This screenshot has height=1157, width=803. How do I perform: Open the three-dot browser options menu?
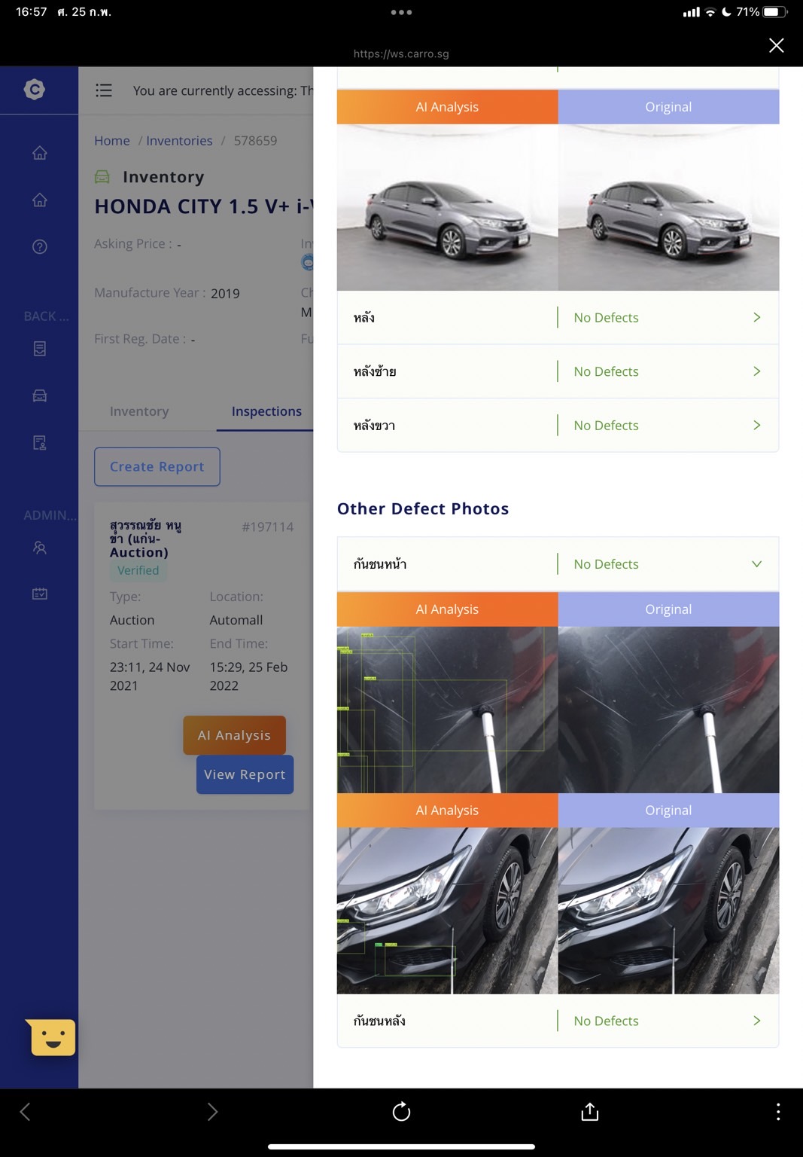[778, 1112]
